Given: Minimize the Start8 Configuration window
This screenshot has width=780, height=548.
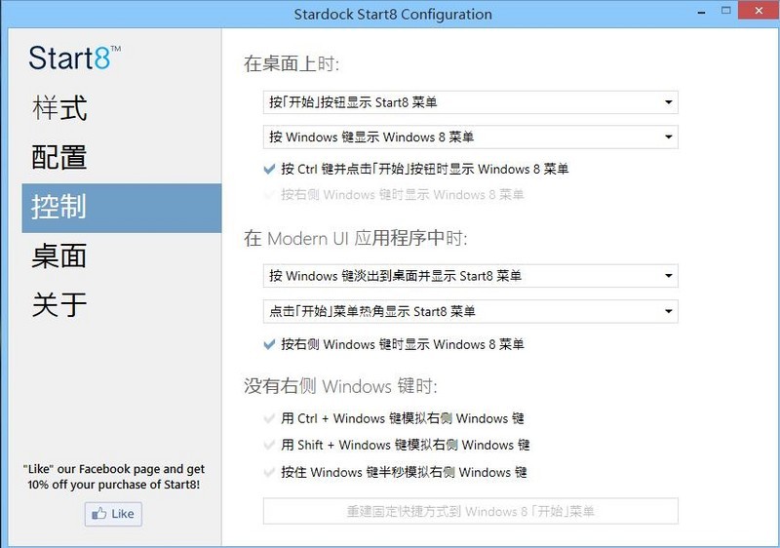Looking at the screenshot, I should pyautogui.click(x=701, y=12).
